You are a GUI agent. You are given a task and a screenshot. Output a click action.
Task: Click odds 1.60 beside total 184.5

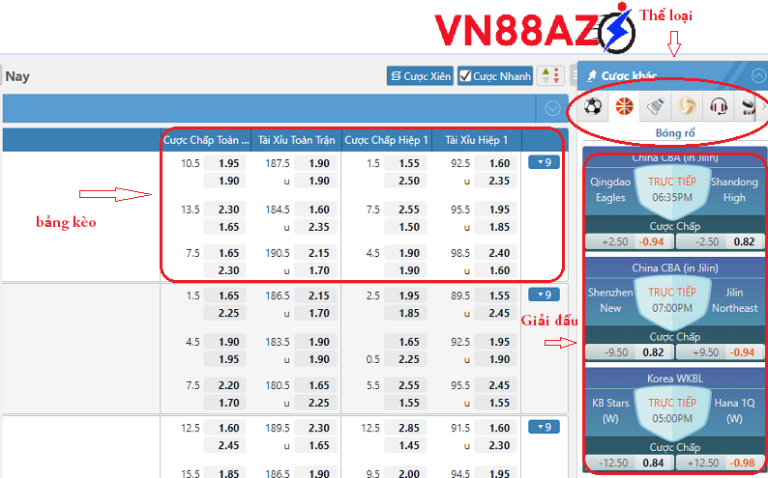point(315,210)
